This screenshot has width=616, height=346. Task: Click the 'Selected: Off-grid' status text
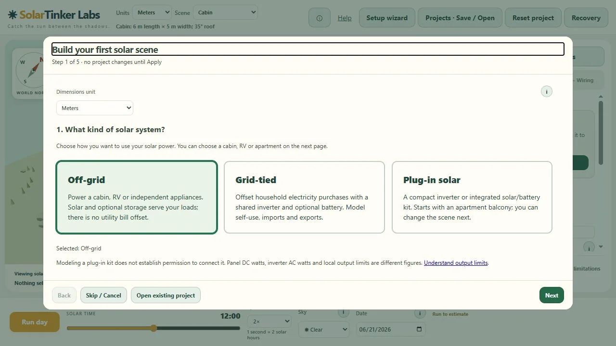click(79, 248)
